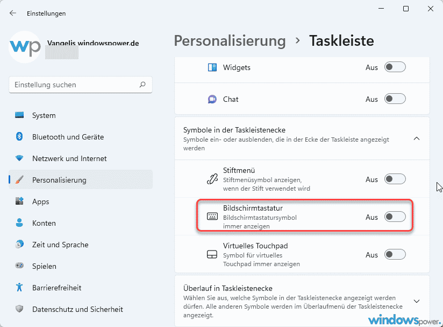The image size is (443, 327).
Task: Turn on the Widgets toggle
Action: coord(395,67)
